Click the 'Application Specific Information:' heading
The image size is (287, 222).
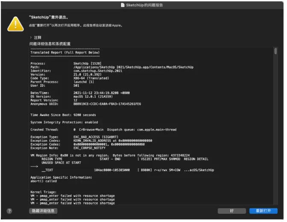click(61, 178)
